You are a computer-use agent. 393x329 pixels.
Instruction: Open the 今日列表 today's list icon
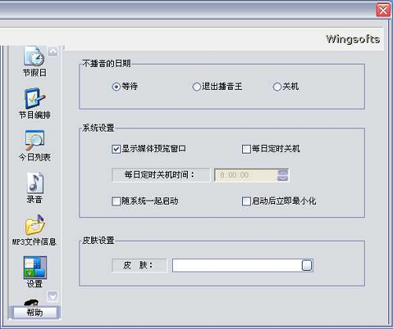(x=35, y=140)
